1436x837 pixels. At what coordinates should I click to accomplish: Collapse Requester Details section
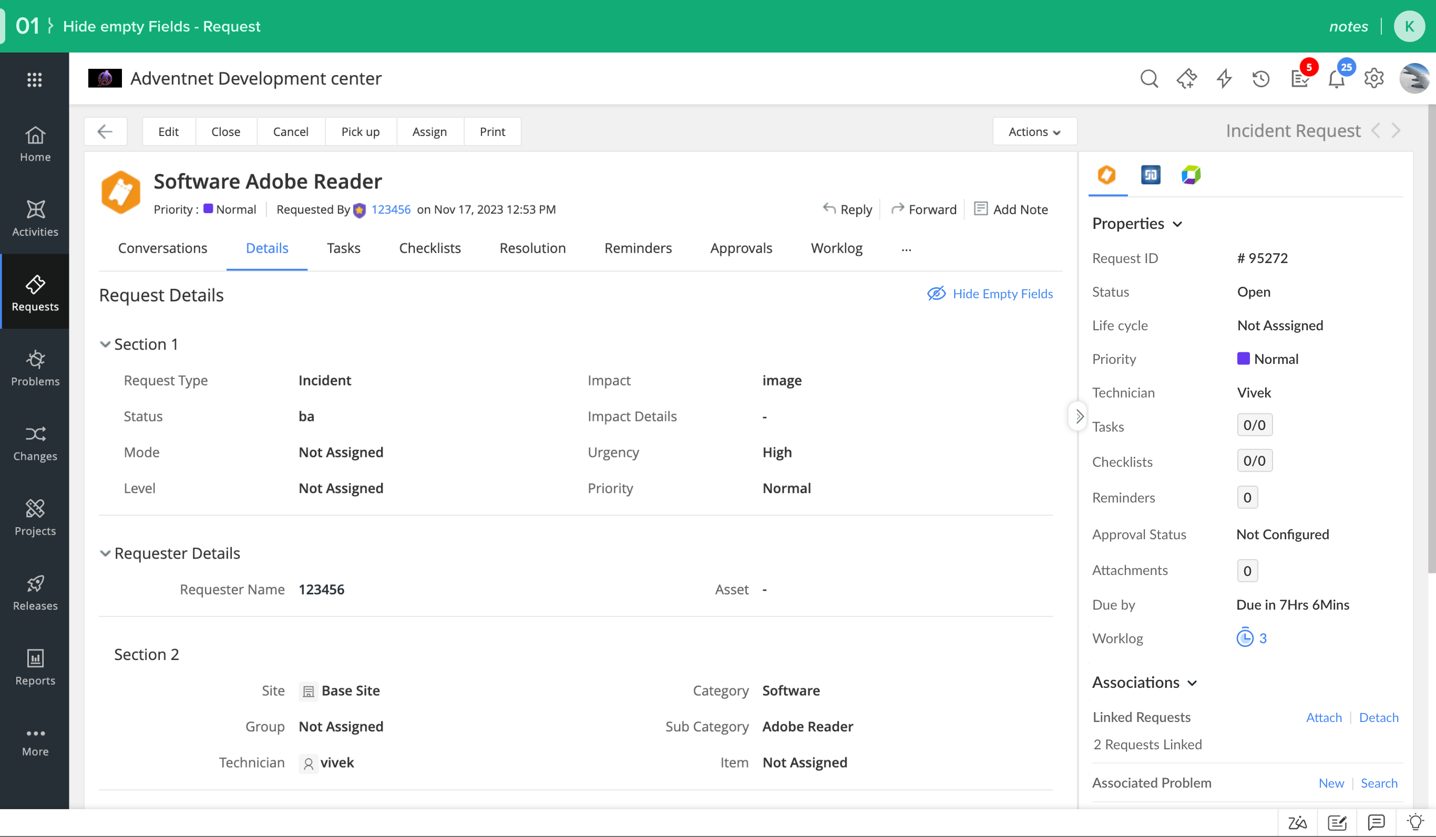click(x=105, y=553)
